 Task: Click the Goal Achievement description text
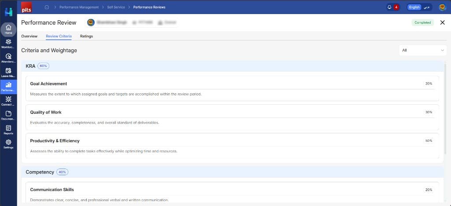click(x=116, y=94)
